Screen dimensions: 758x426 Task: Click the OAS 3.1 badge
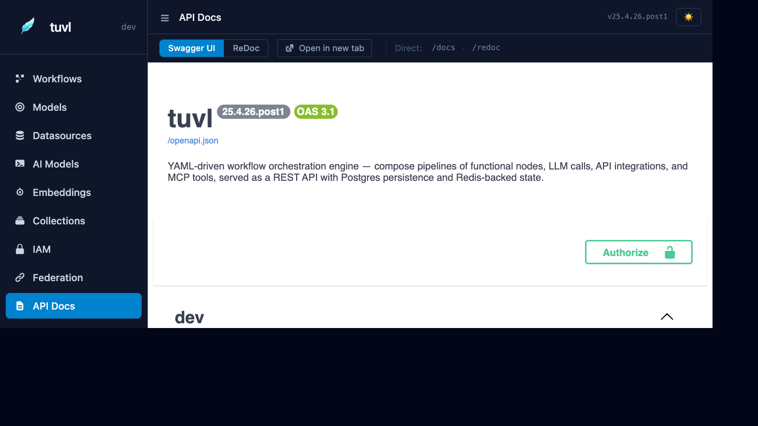click(x=316, y=112)
